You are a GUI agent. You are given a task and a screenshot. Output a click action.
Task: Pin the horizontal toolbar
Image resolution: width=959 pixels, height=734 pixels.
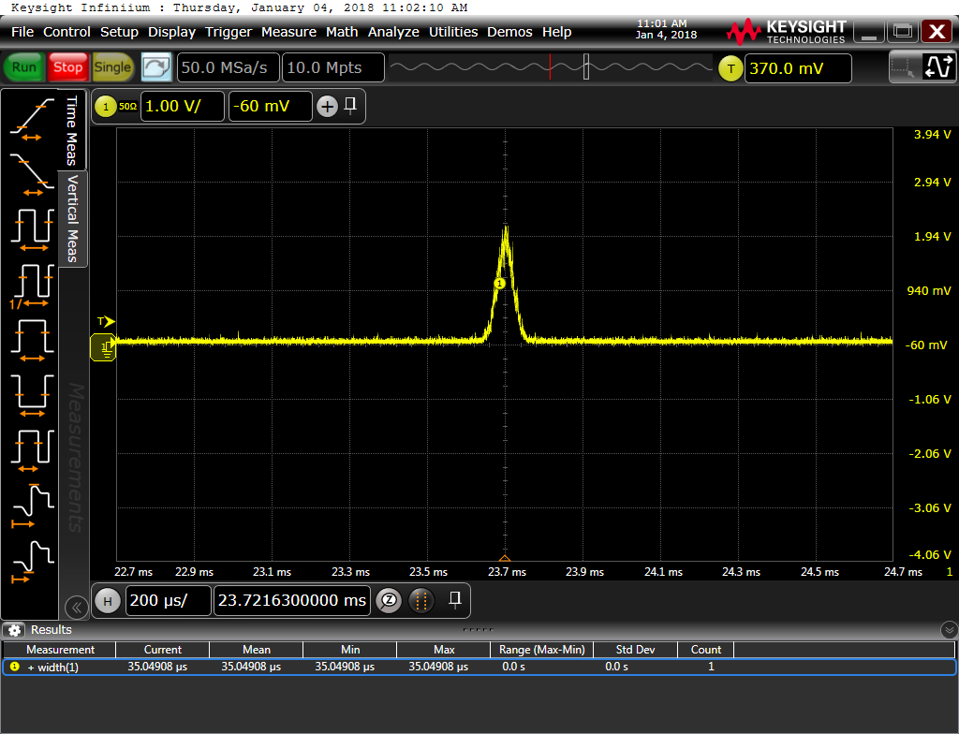point(454,599)
